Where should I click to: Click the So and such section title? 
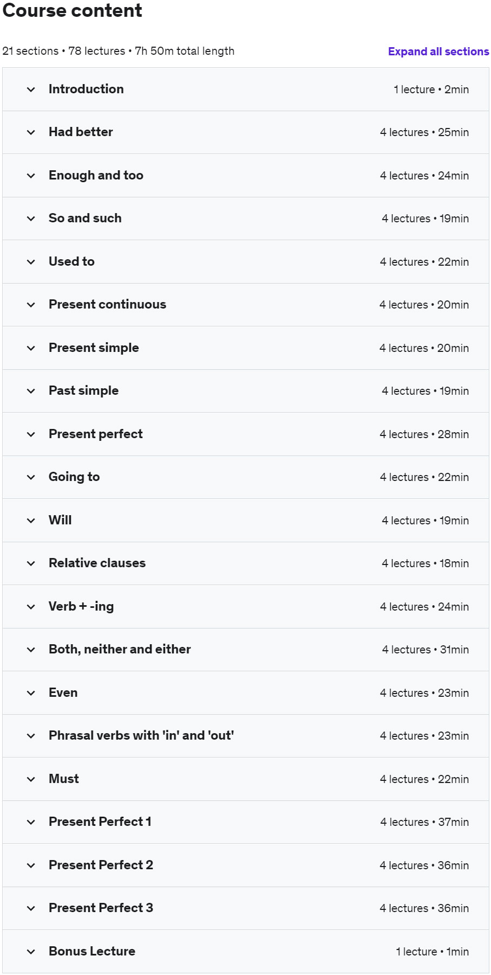click(85, 218)
